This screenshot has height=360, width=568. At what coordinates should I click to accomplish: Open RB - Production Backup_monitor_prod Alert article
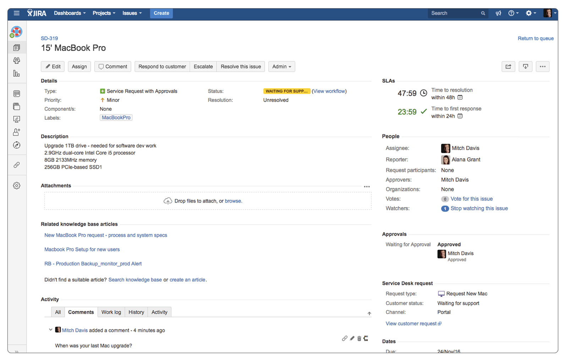point(93,264)
